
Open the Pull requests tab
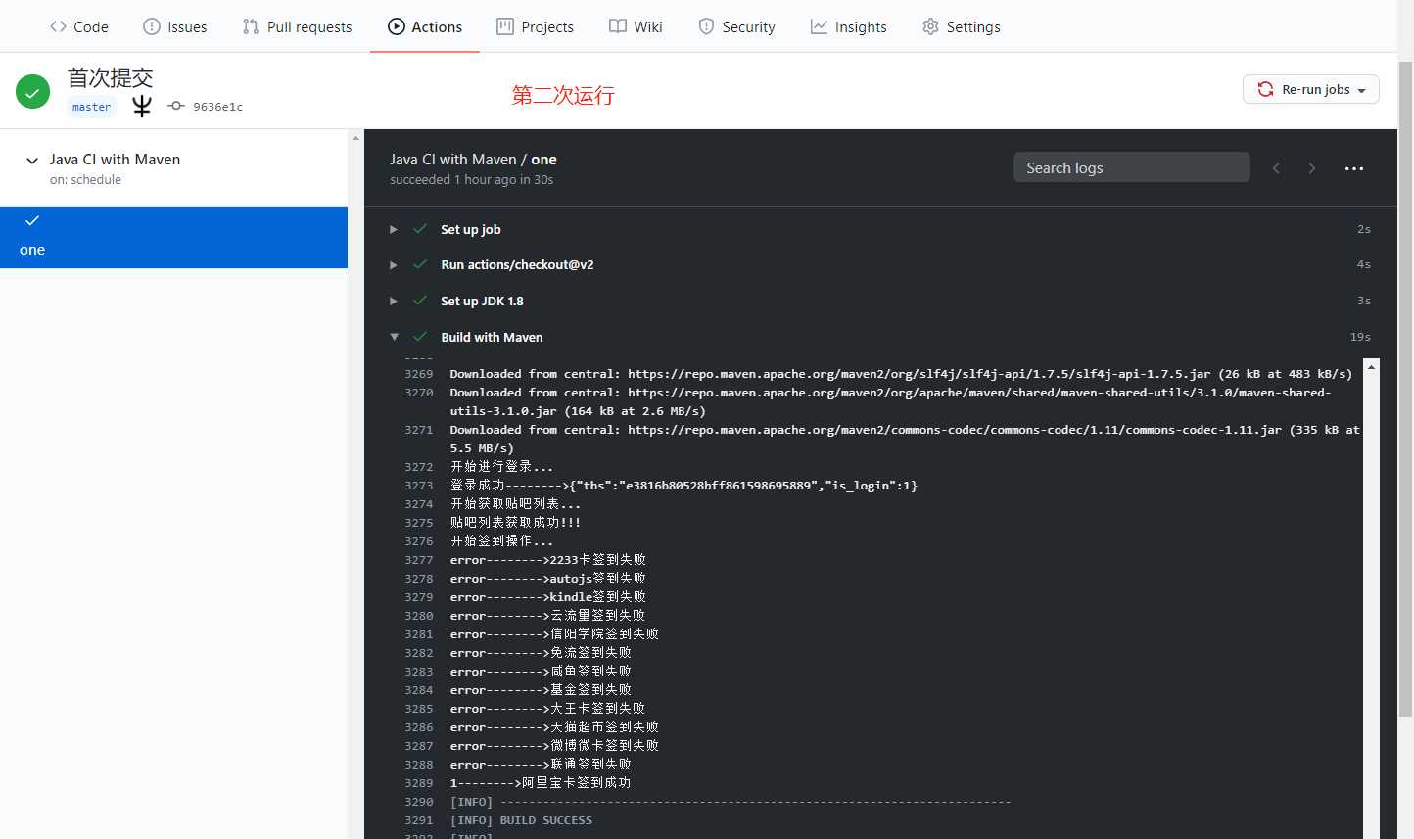(297, 27)
